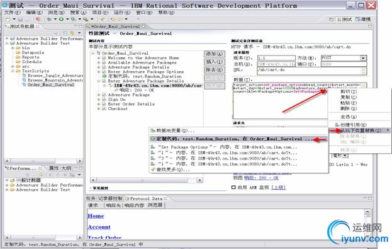Toggle checkbox for Welcome to the Adventure Home
This screenshot has width=392, height=249.
(104, 58)
